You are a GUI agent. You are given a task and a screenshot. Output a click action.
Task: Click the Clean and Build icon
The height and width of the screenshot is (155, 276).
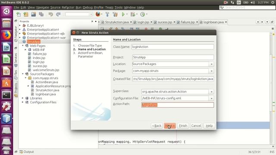115,14
